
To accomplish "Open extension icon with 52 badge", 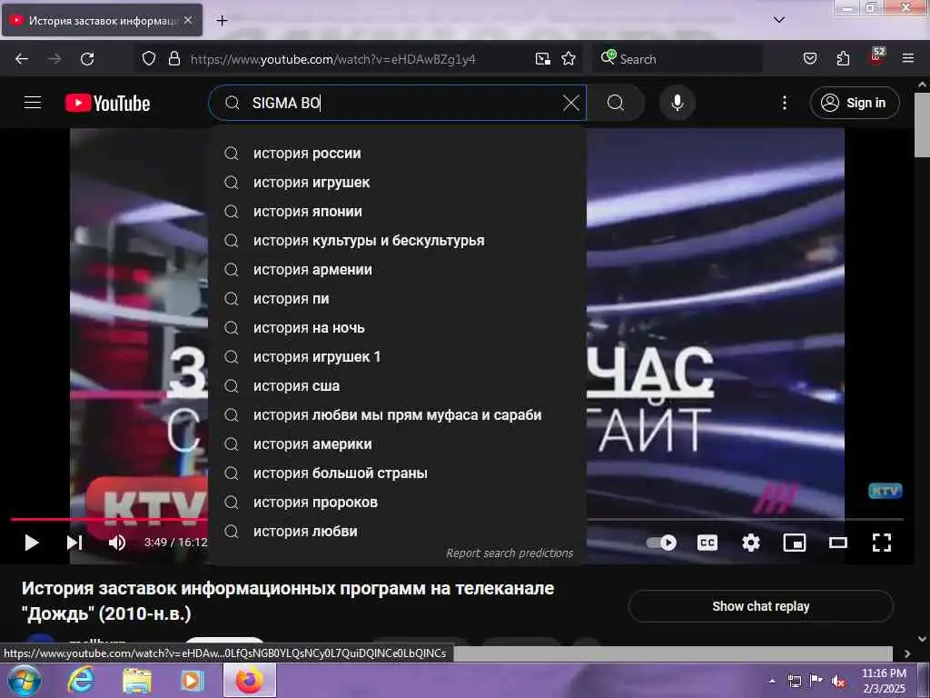I will coord(876,57).
